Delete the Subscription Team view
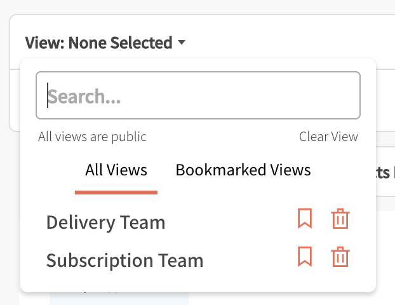This screenshot has width=395, height=305. click(340, 257)
